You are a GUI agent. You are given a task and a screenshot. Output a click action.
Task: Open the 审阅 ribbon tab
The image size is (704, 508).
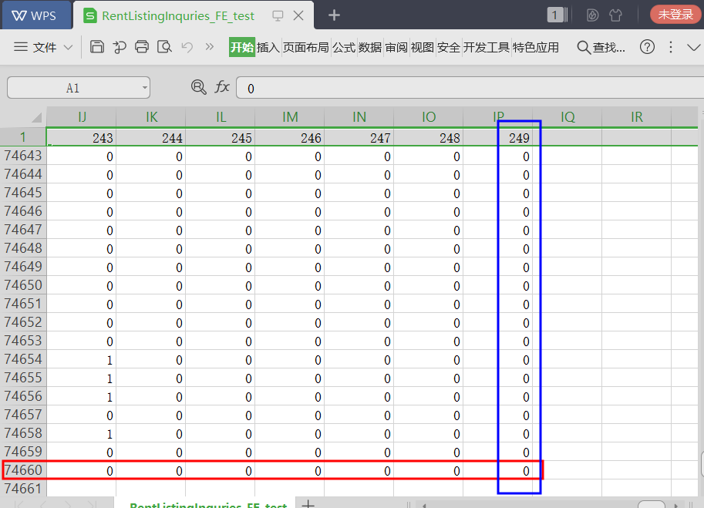coord(396,47)
